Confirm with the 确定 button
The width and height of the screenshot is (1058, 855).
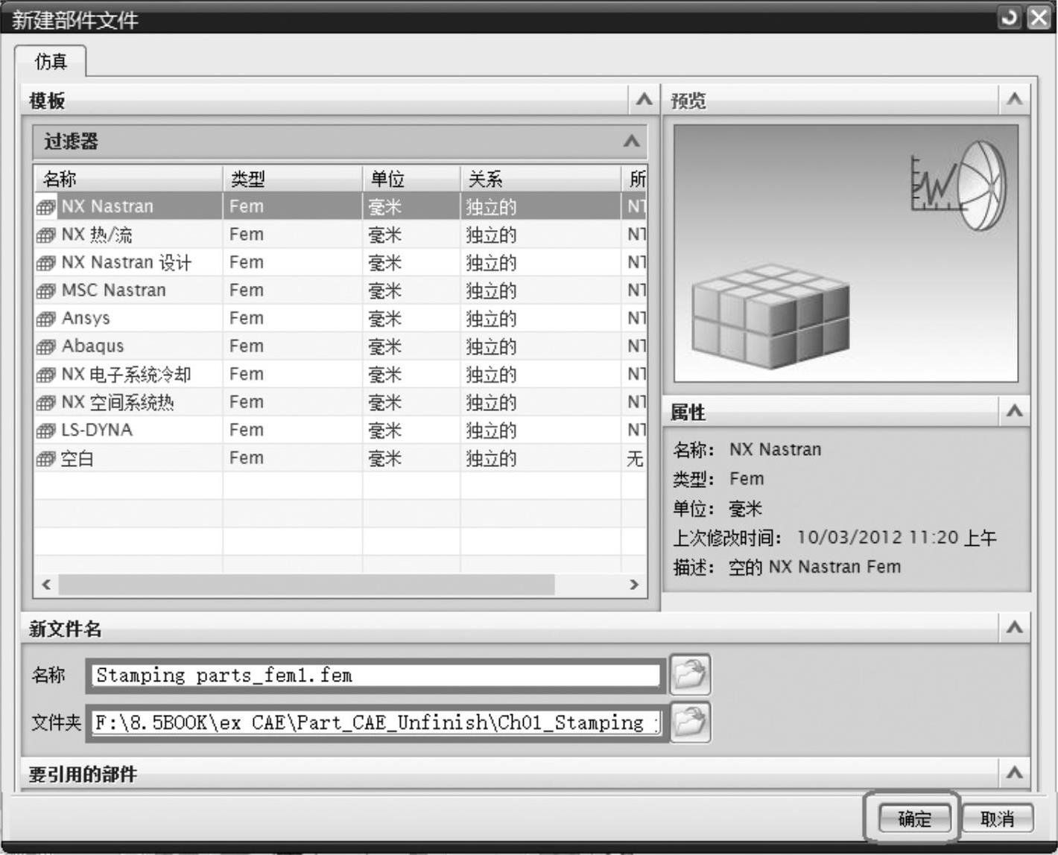pos(915,819)
